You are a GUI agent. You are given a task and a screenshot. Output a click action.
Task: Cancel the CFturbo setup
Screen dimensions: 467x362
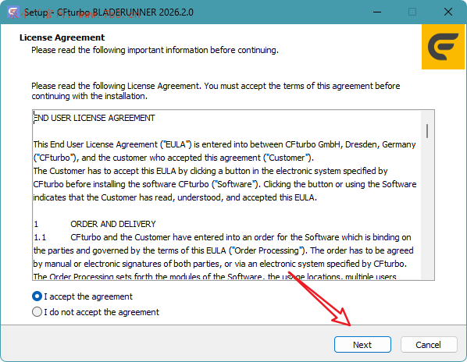[429, 345]
